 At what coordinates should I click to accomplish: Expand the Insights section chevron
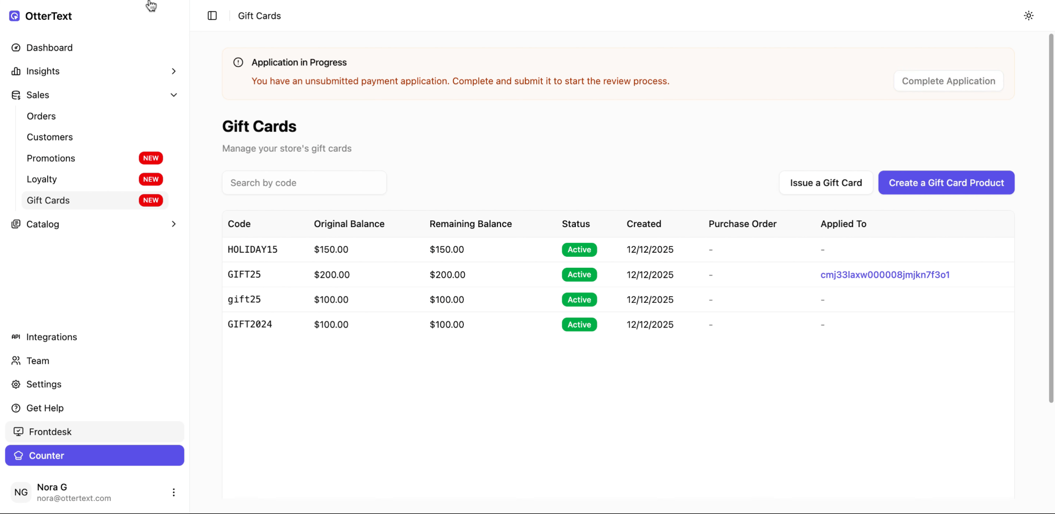[x=174, y=71]
